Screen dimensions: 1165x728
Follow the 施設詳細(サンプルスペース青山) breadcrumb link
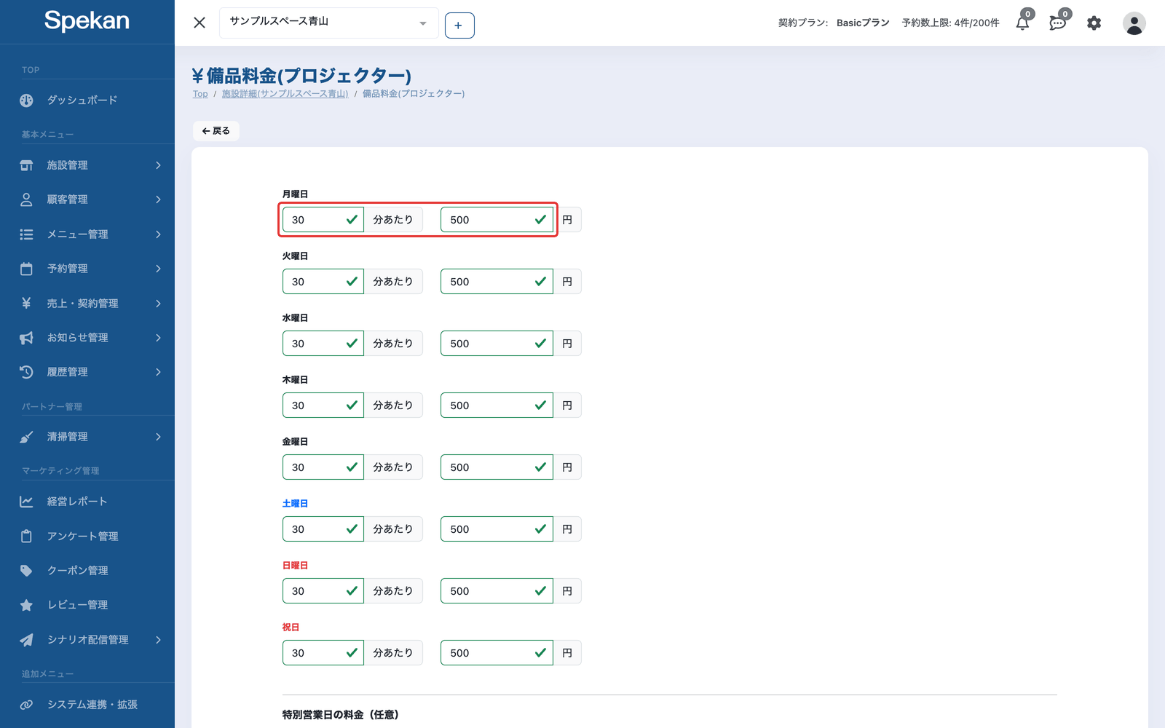285,94
